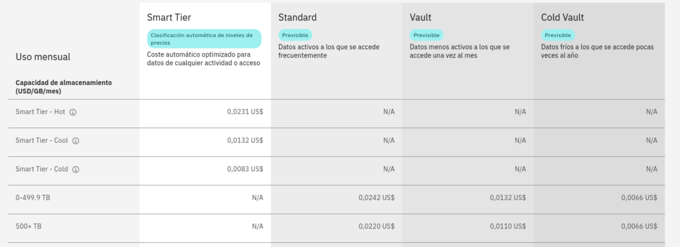Select the Standard column heading
The width and height of the screenshot is (680, 247).
pos(297,17)
